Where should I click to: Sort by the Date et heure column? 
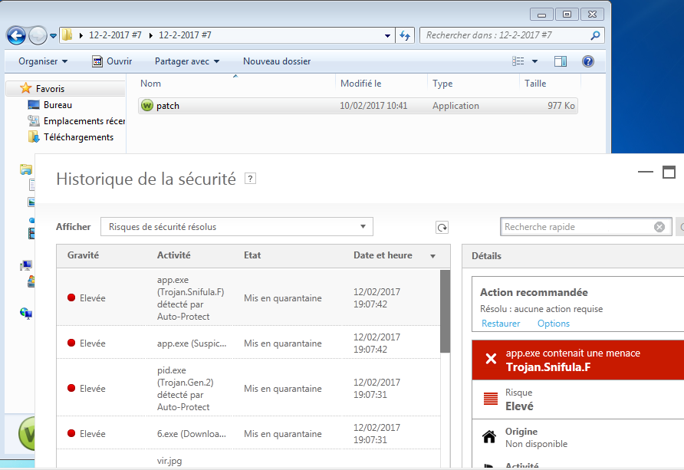coord(383,255)
